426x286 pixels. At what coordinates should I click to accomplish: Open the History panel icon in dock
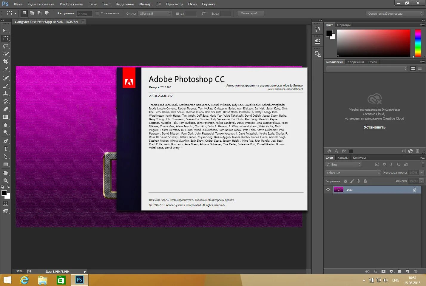pyautogui.click(x=317, y=29)
